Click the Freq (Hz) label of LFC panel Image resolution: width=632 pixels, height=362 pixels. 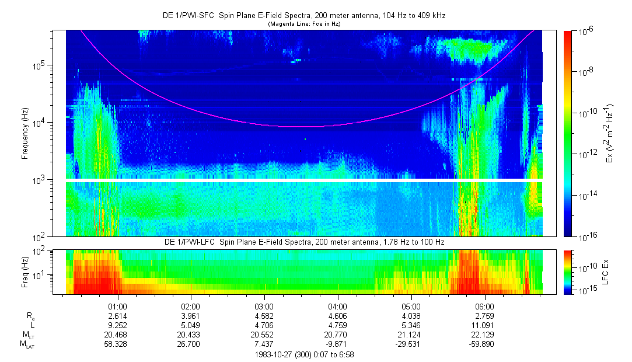[25, 271]
